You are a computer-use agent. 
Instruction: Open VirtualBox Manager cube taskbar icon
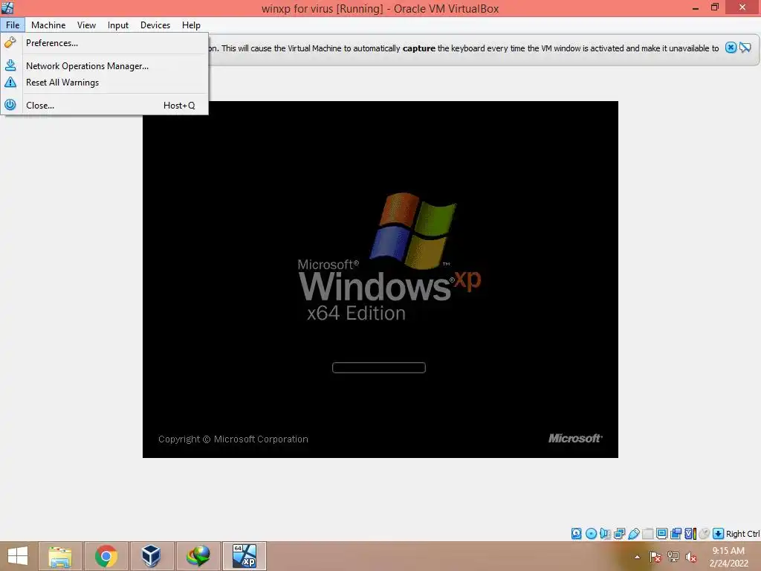click(151, 556)
